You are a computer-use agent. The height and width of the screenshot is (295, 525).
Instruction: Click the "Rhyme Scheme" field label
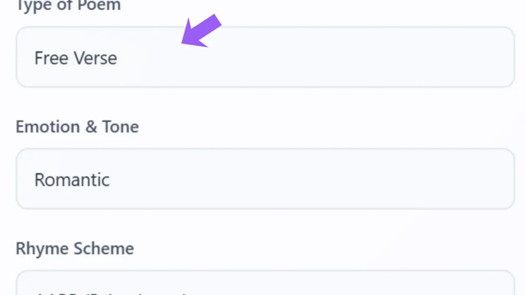[x=75, y=248]
